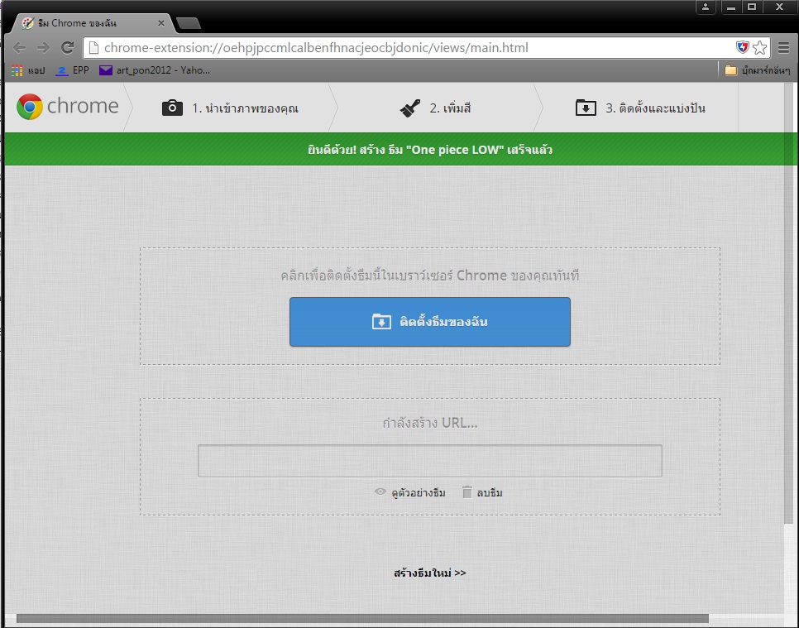Go to step 1 import image
This screenshot has width=799, height=628.
pos(230,108)
